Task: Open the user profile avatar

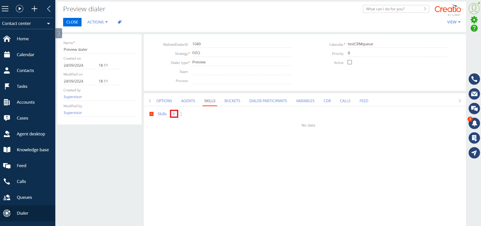Action: coord(474,8)
